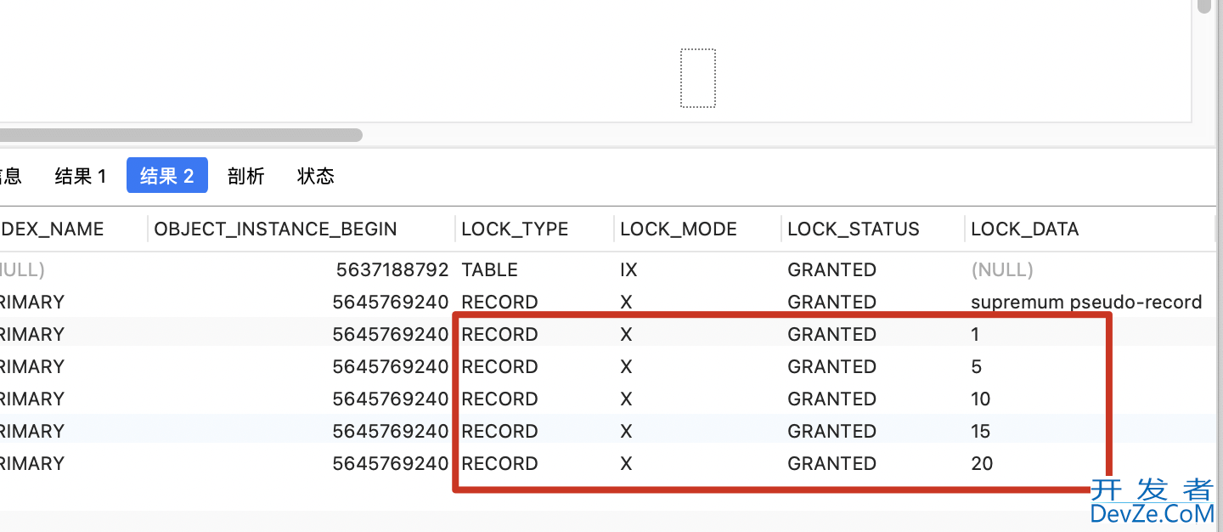Click the LOCK_MODE column header
1223x532 pixels.
[679, 229]
